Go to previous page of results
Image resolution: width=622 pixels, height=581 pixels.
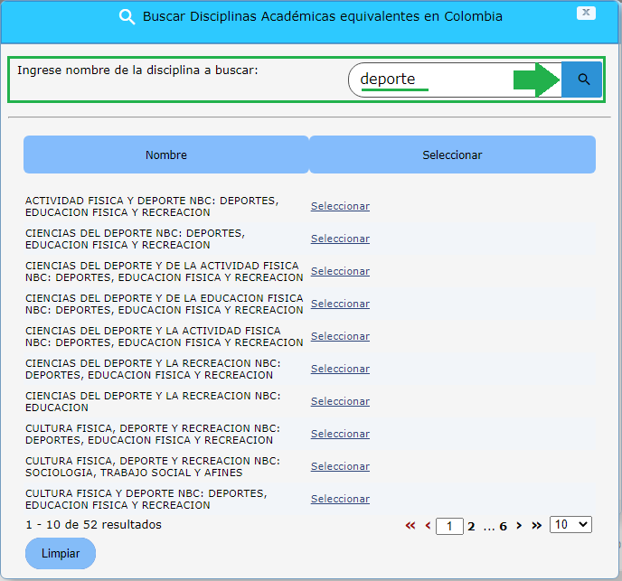(428, 525)
